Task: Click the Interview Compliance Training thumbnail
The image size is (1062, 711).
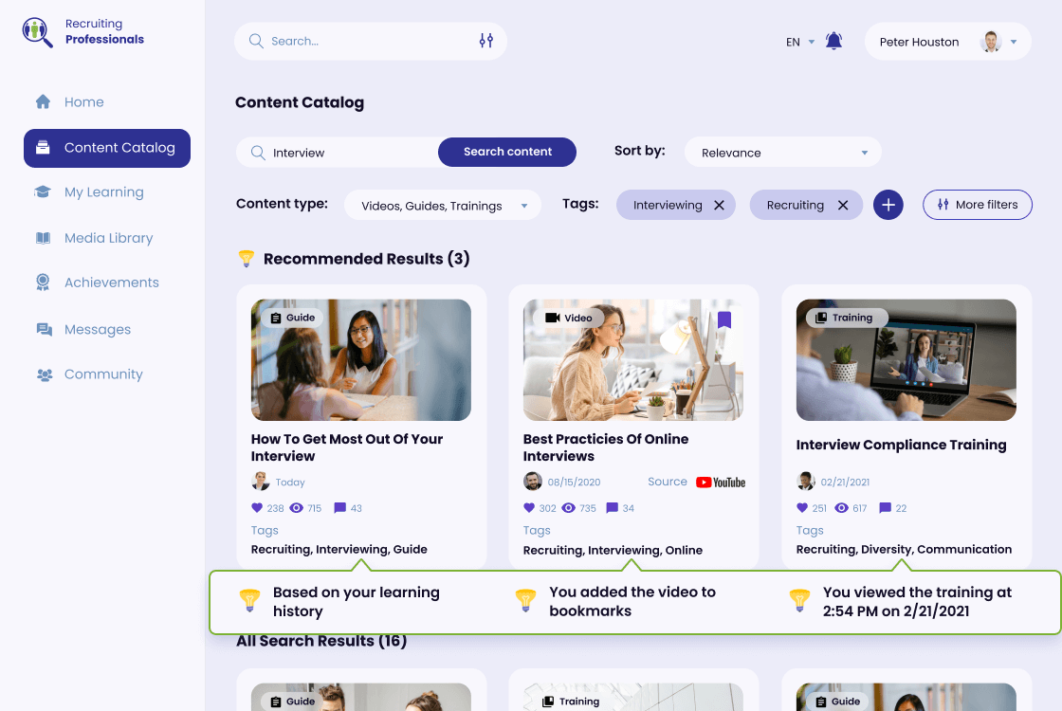Action: tap(906, 360)
